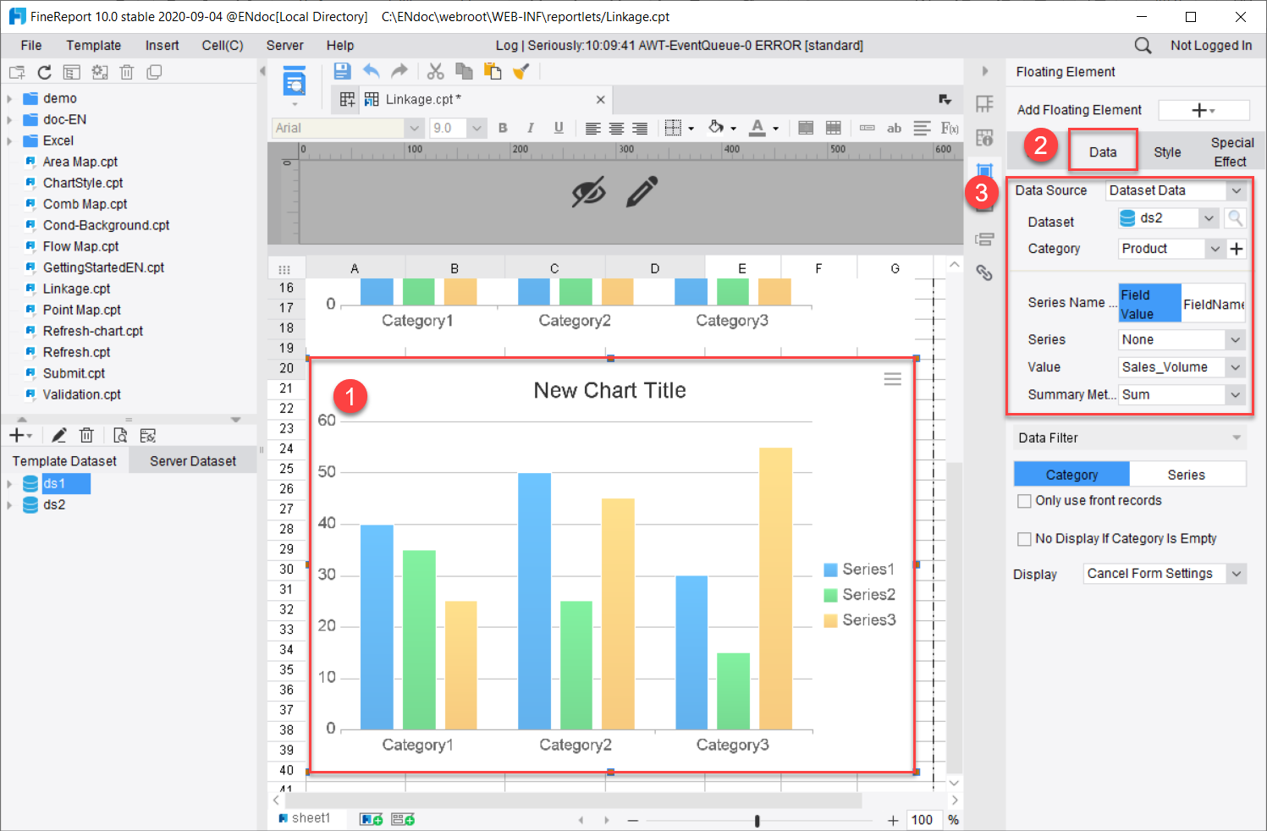This screenshot has height=831, width=1267.
Task: Switch to the Server Dataset tab
Action: pyautogui.click(x=193, y=461)
